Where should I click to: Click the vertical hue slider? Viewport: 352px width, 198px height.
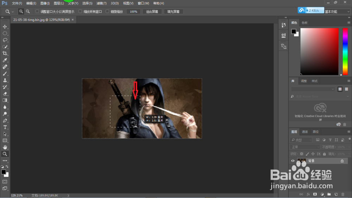[345, 51]
